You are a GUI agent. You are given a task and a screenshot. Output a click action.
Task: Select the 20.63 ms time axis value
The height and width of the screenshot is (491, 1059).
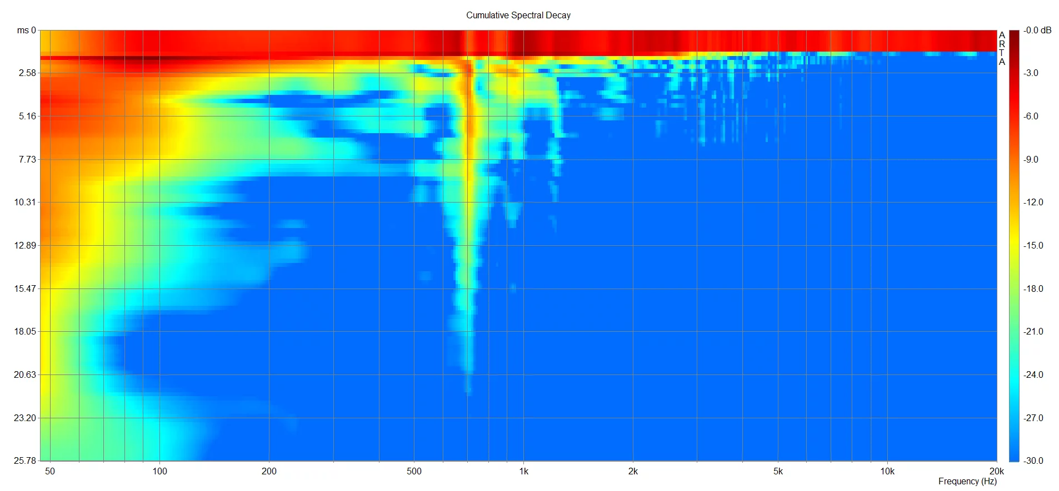(x=25, y=374)
